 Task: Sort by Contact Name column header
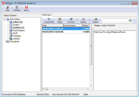point(73,25)
